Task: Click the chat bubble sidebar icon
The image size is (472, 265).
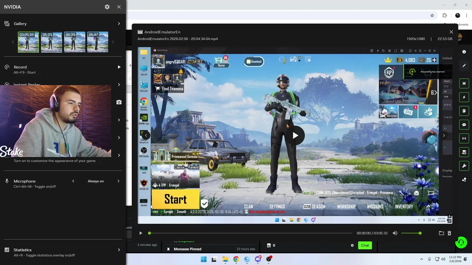Action: pos(464,125)
